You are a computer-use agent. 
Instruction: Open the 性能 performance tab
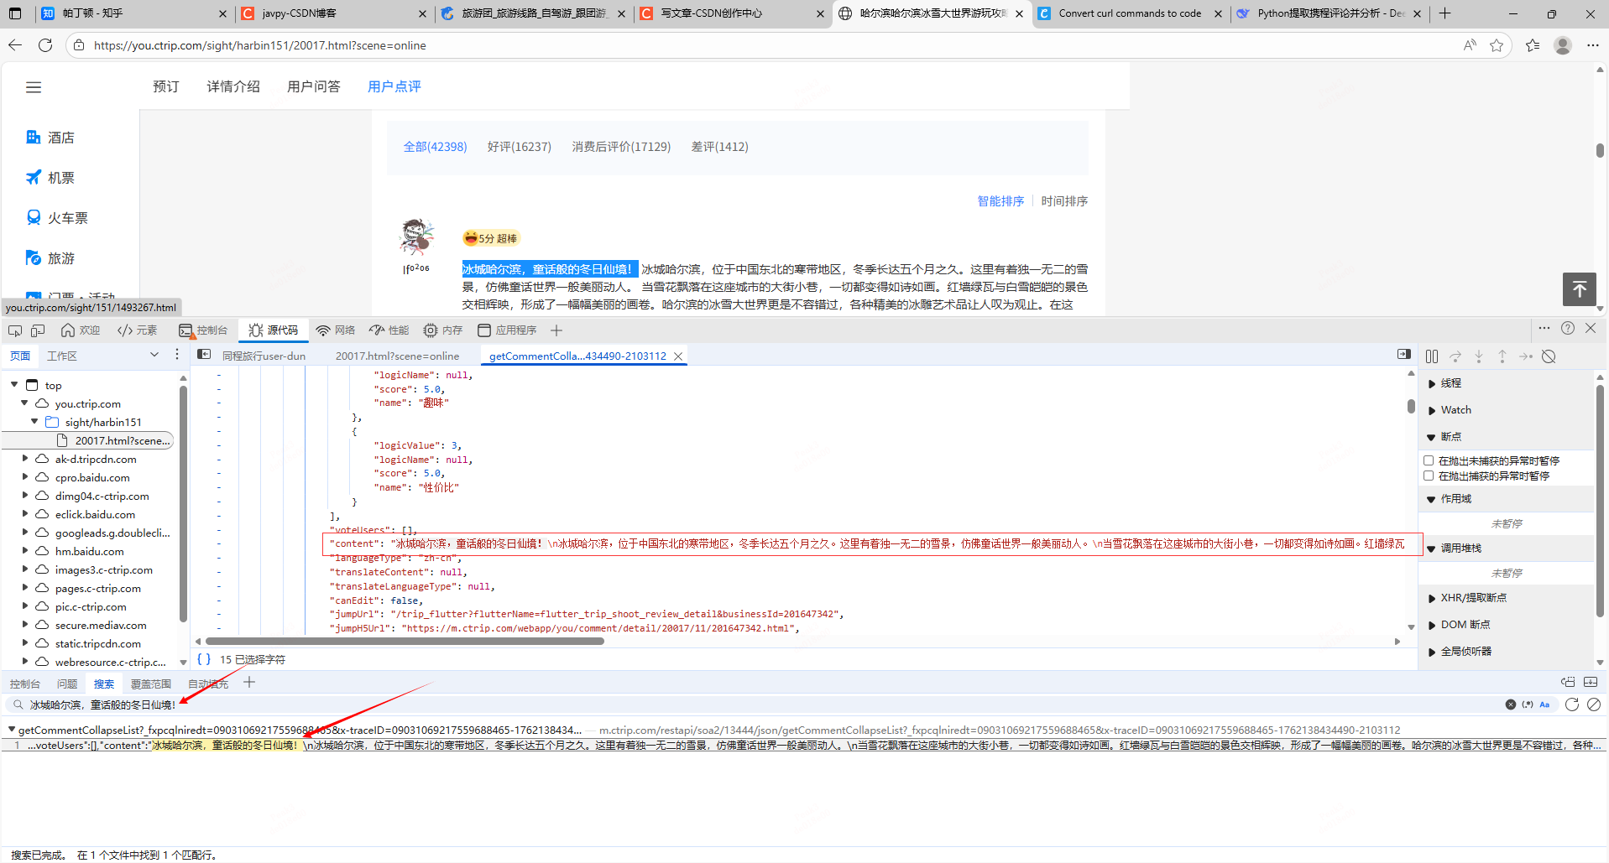point(389,330)
